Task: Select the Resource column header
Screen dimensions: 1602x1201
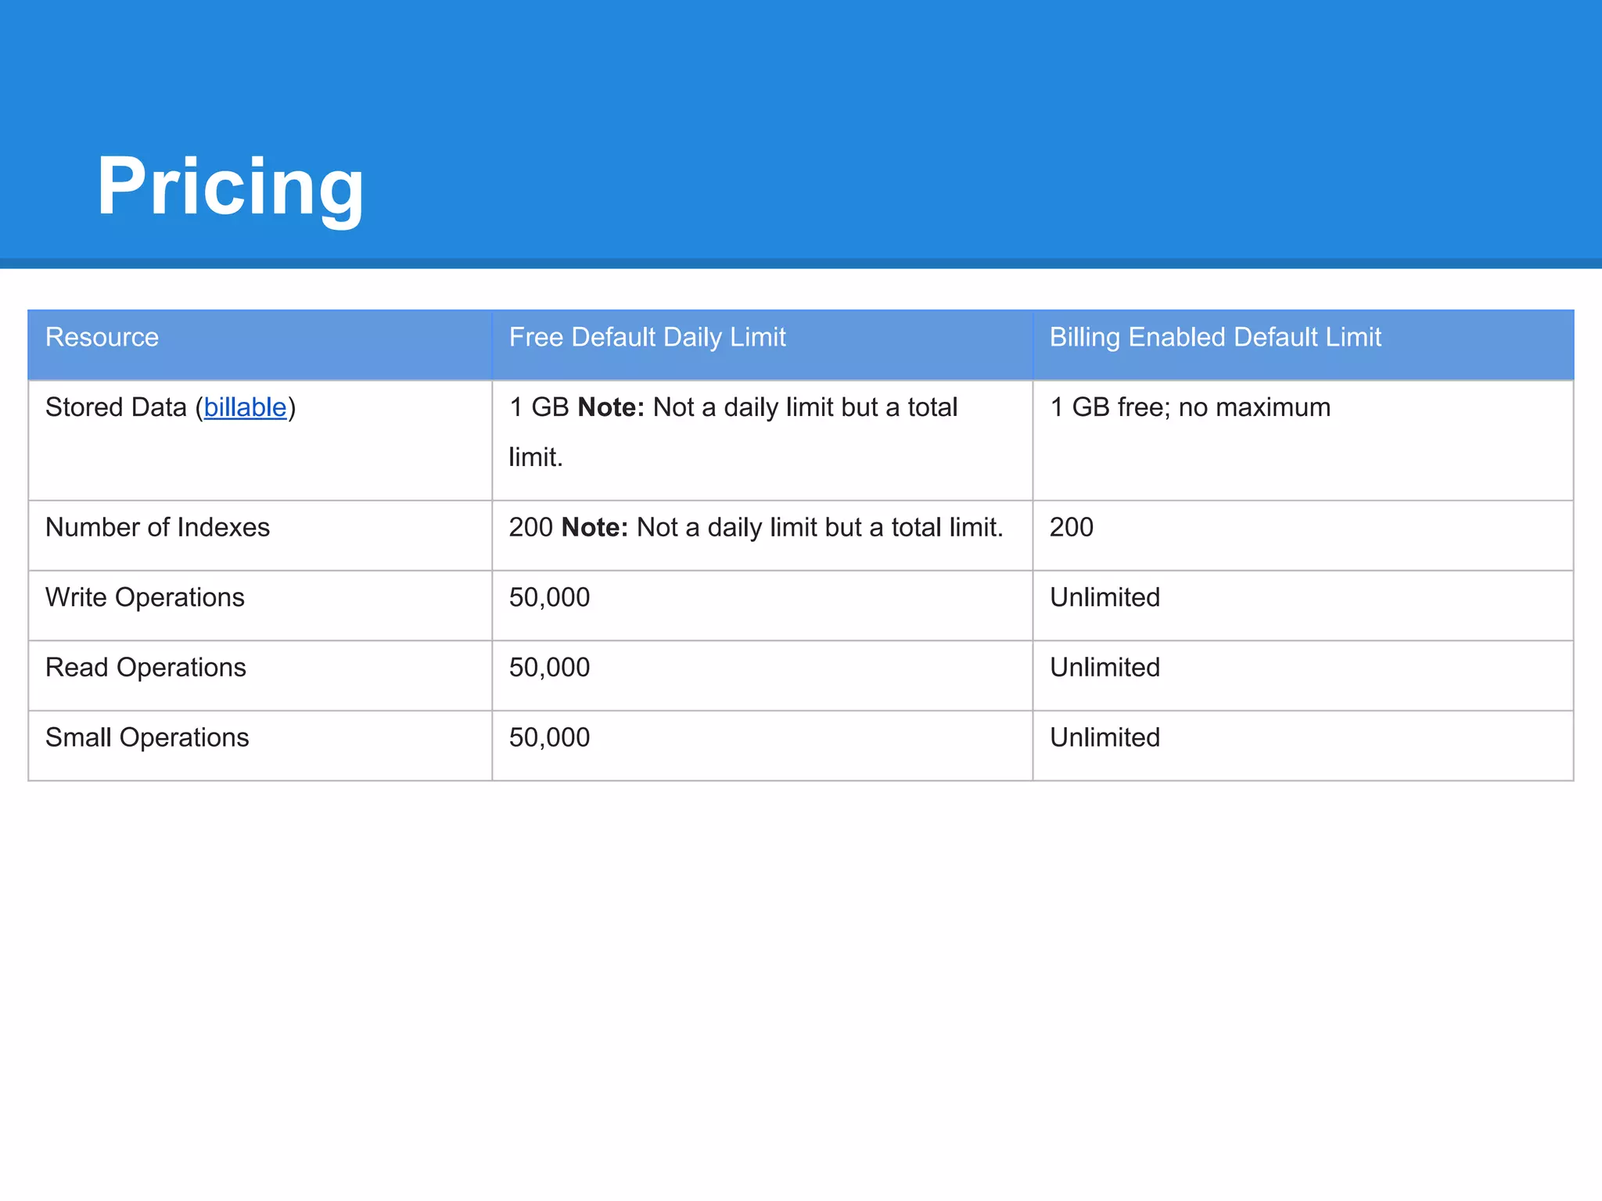Action: point(102,337)
